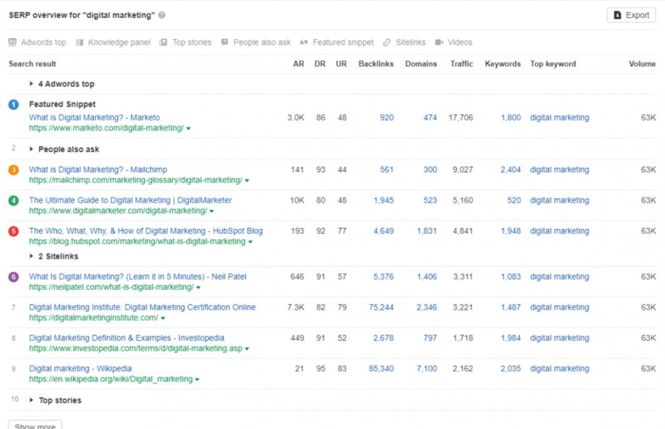
Task: Expand the People also ask row
Action: [x=32, y=150]
